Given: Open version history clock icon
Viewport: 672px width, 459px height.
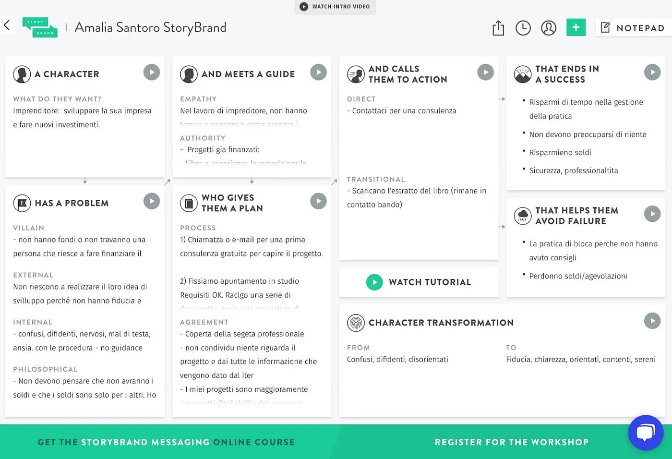Looking at the screenshot, I should click(523, 28).
